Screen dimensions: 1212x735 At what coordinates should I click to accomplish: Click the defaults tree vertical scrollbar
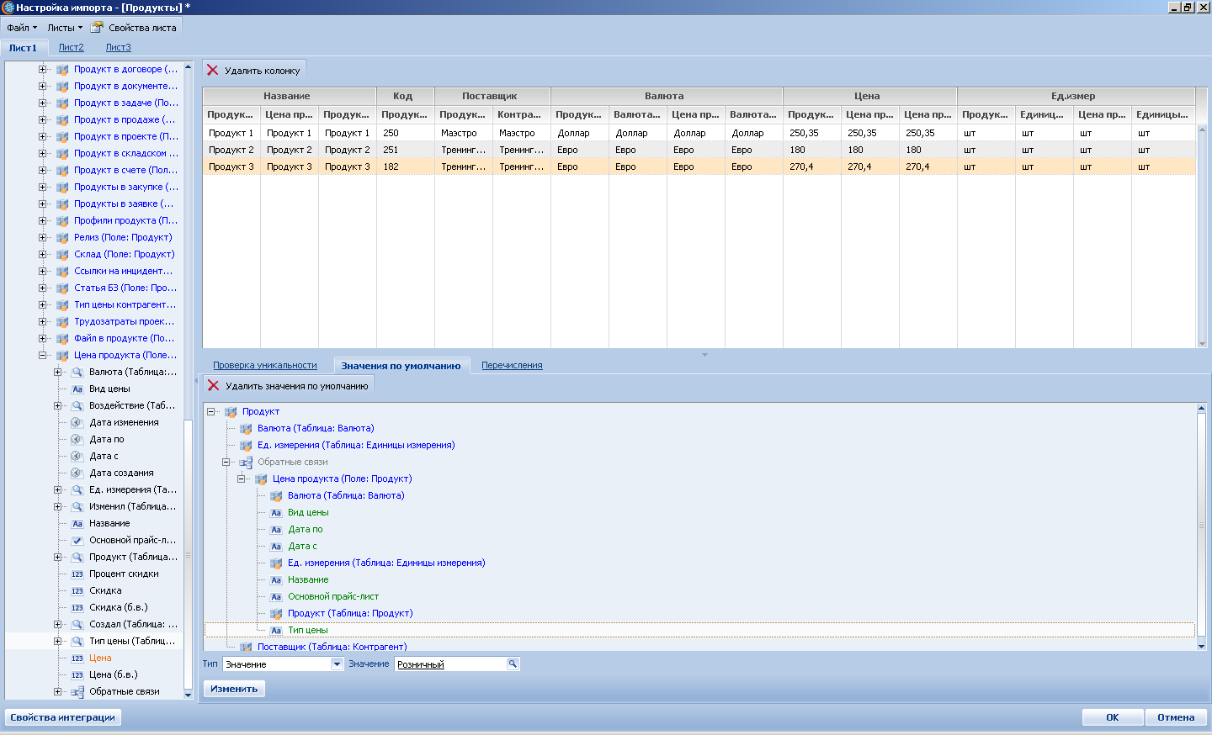[x=1201, y=526]
